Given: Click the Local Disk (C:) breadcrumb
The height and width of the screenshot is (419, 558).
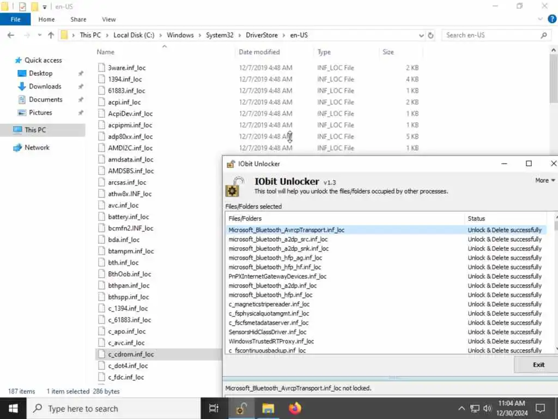Looking at the screenshot, I should coord(134,35).
